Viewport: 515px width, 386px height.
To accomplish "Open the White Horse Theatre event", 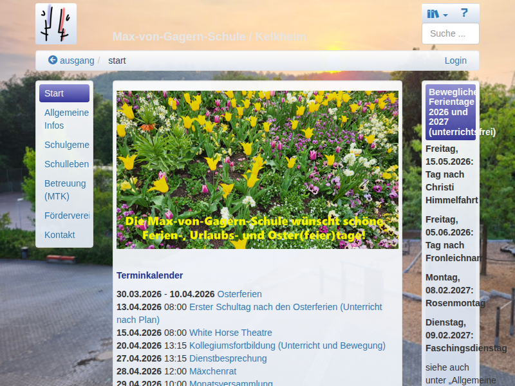I will point(230,333).
